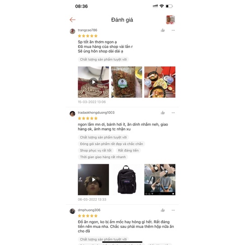Select the 'Rất đáng tiền' tag
This screenshot has width=245, height=245.
(128, 150)
